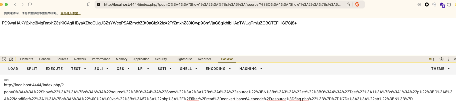
Task: Go back to the previous page
Action: pyautogui.click(x=15, y=4)
